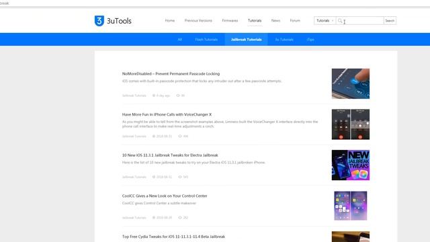Click Jailbreak Tutorials tag under VoiceChanger X
The height and width of the screenshot is (242, 430).
(134, 136)
